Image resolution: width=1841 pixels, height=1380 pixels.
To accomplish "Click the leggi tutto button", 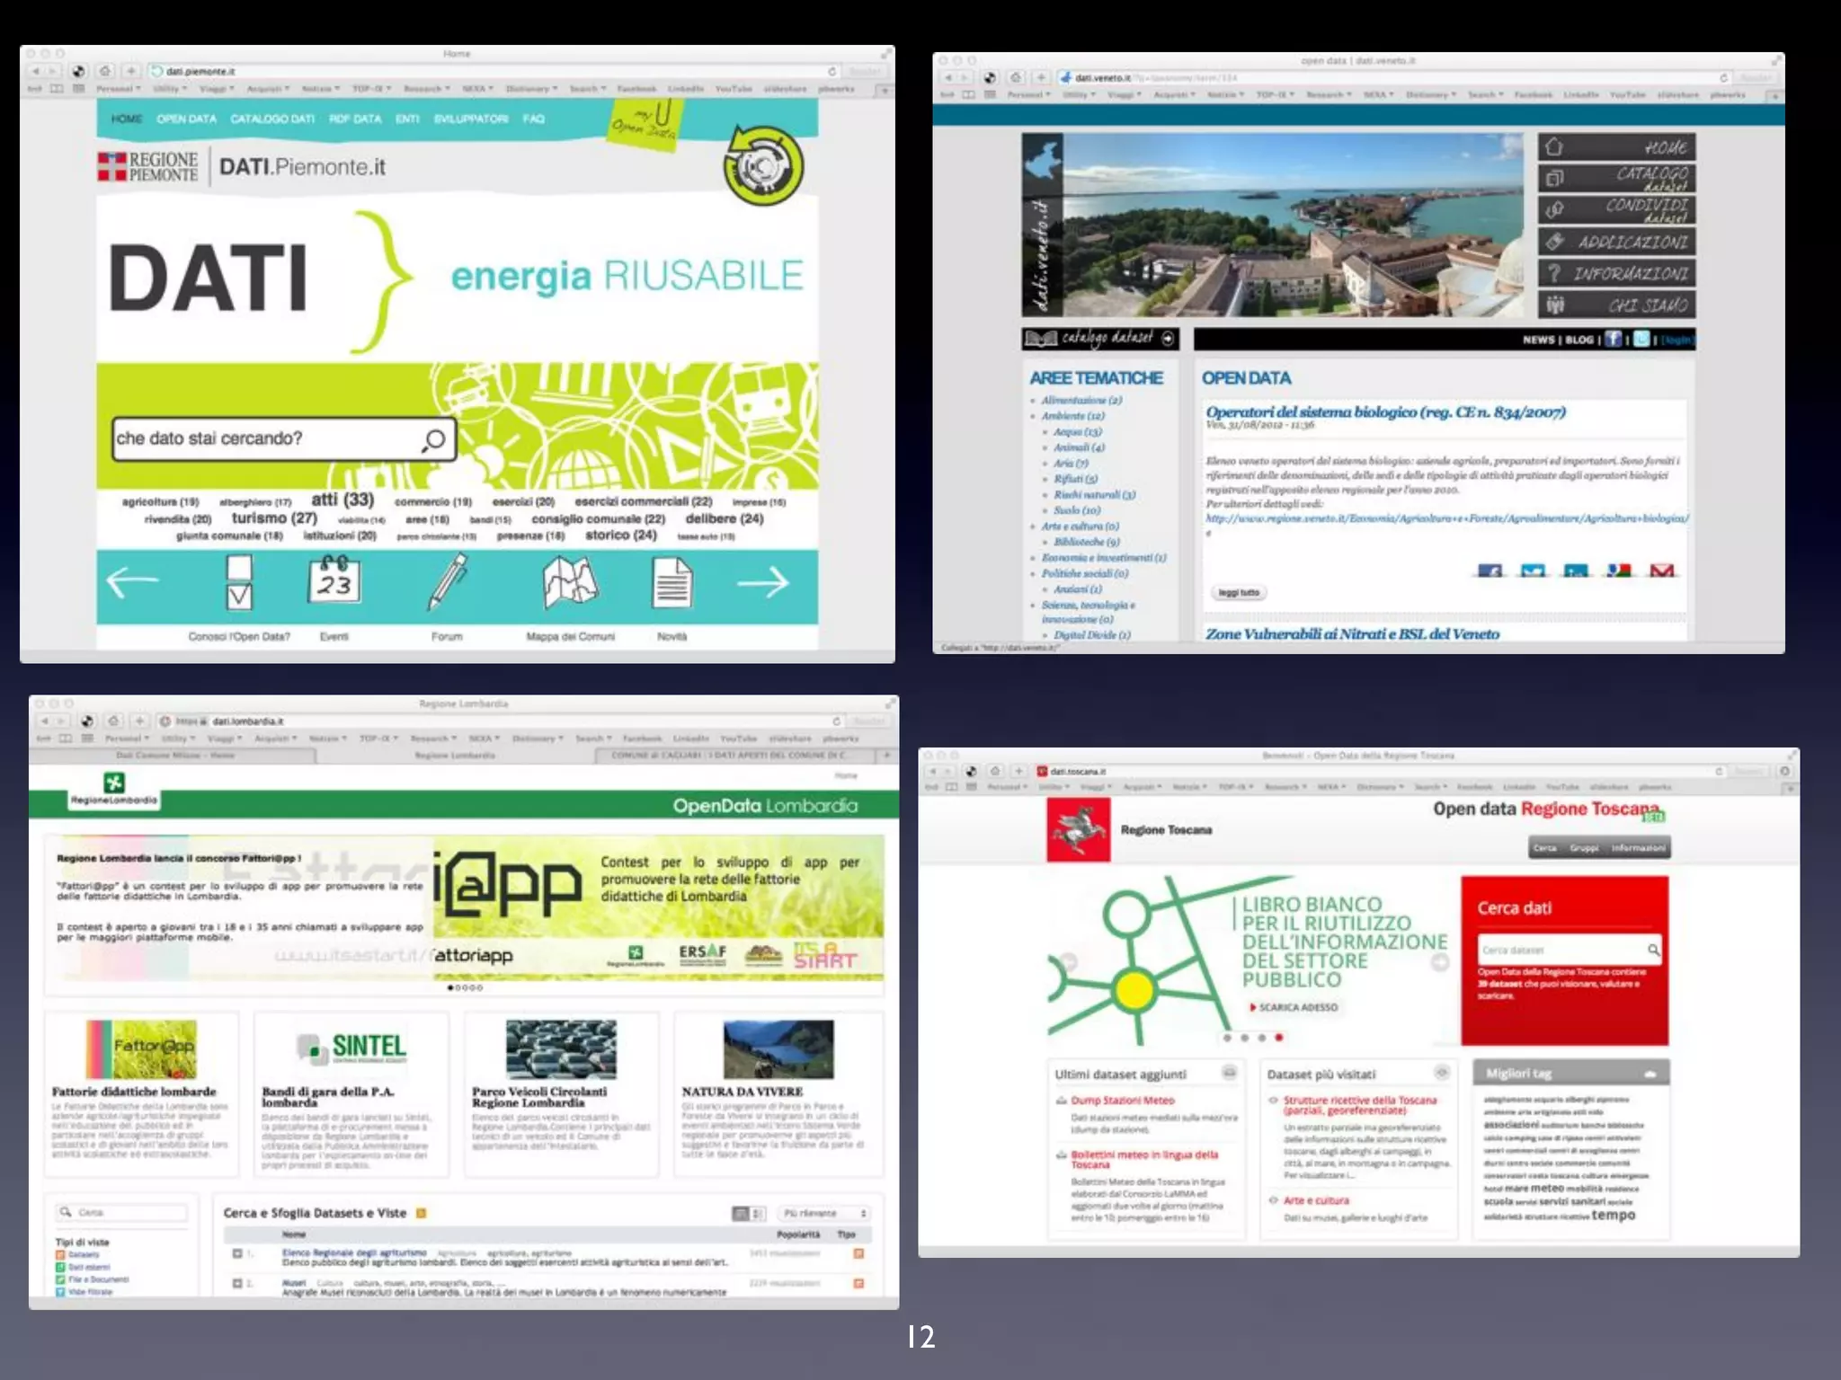I will tap(1238, 593).
